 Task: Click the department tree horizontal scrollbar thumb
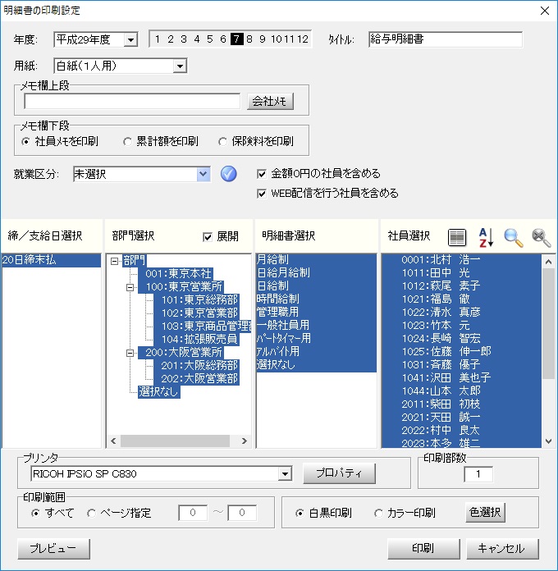click(x=175, y=441)
